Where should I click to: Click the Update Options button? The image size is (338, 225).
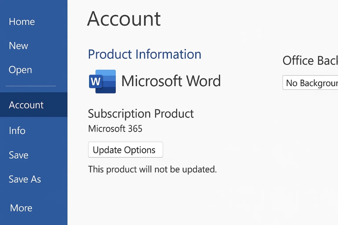click(125, 150)
